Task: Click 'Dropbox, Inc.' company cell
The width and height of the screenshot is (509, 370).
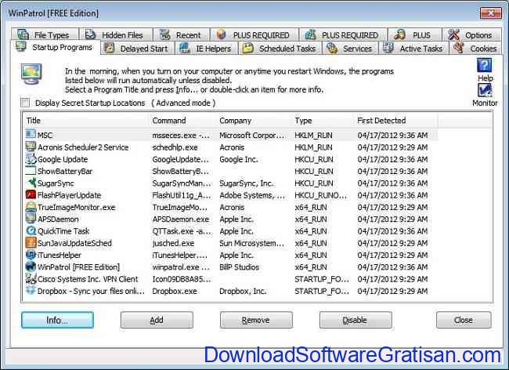Action: (x=243, y=291)
